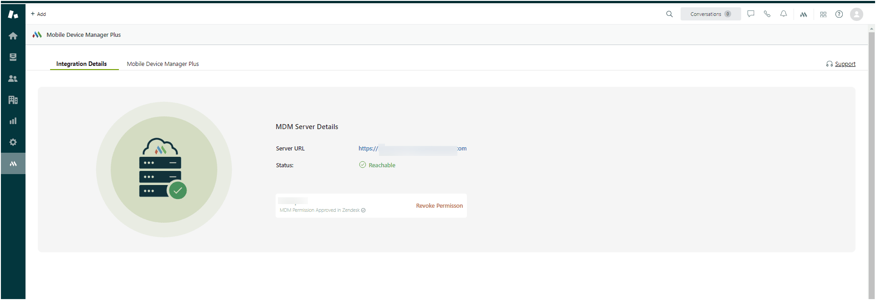Switch to Mobile Device Manager Plus tab
This screenshot has height=300, width=876.
pyautogui.click(x=163, y=64)
